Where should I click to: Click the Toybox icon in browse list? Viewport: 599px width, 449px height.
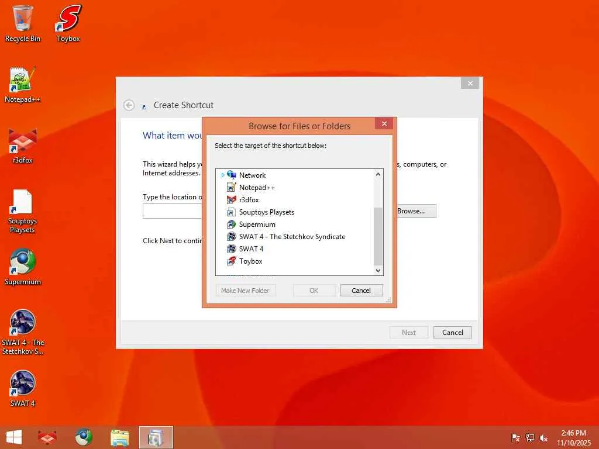232,261
